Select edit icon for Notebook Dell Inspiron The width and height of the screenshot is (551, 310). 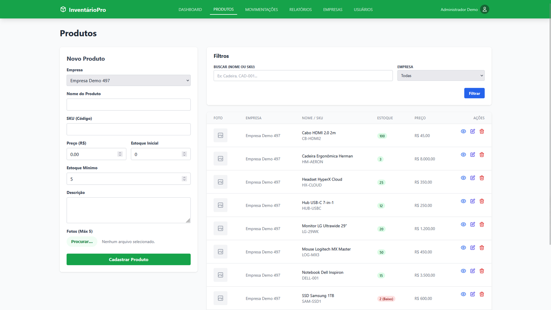(x=472, y=271)
